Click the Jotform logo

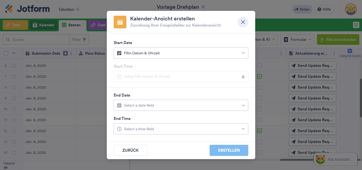(28, 9)
